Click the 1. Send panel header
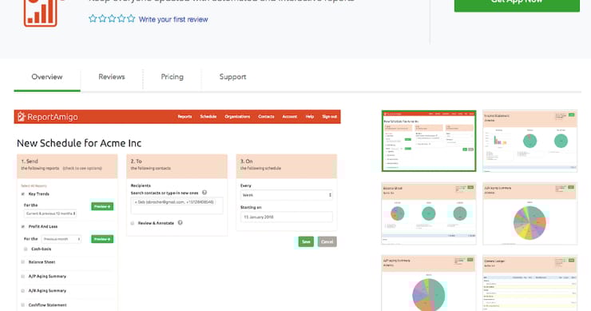 [x=67, y=166]
